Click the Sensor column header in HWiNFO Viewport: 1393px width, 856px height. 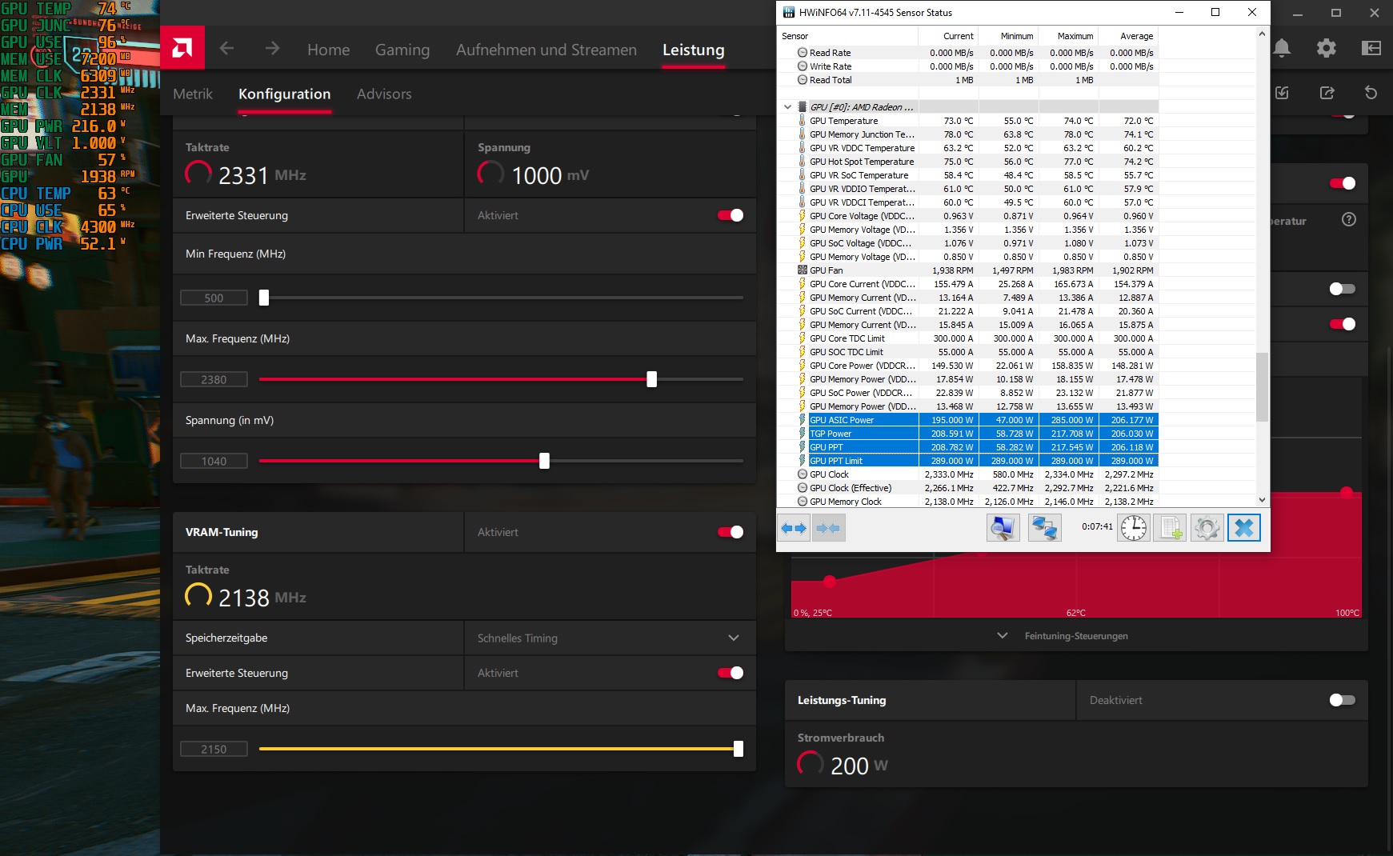click(848, 36)
